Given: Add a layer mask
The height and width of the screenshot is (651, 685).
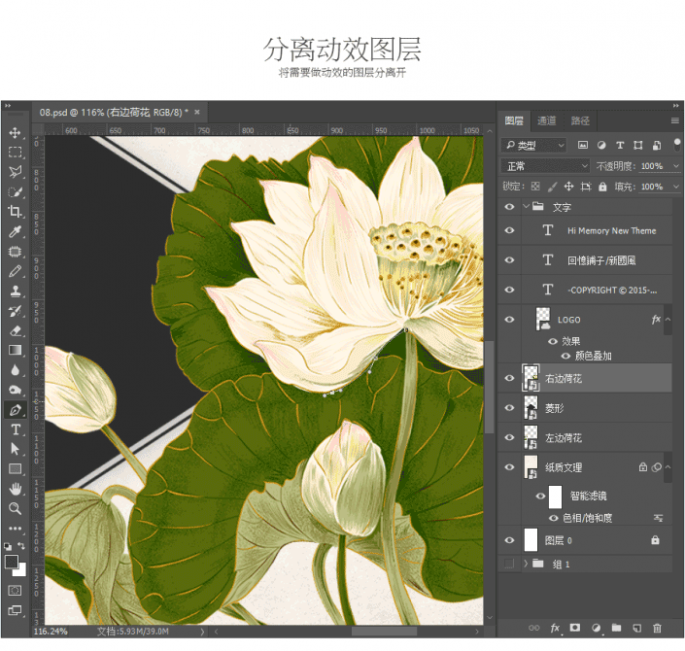Looking at the screenshot, I should click(x=575, y=628).
